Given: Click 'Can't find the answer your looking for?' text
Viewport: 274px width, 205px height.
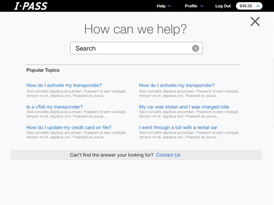Looking at the screenshot, I should click(112, 155).
